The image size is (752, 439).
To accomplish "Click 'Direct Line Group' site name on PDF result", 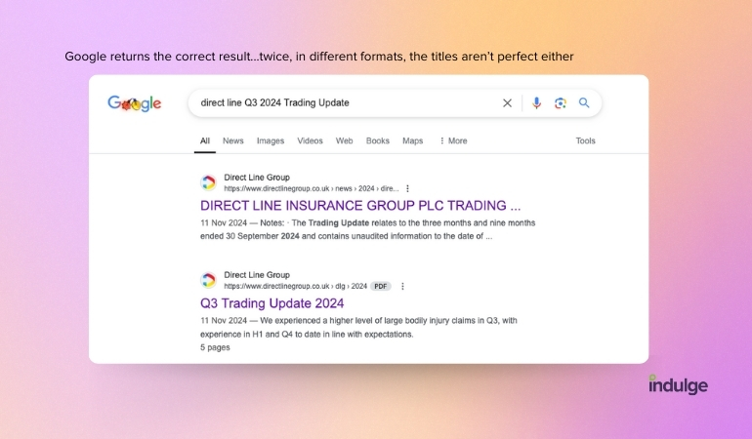I will pos(257,275).
